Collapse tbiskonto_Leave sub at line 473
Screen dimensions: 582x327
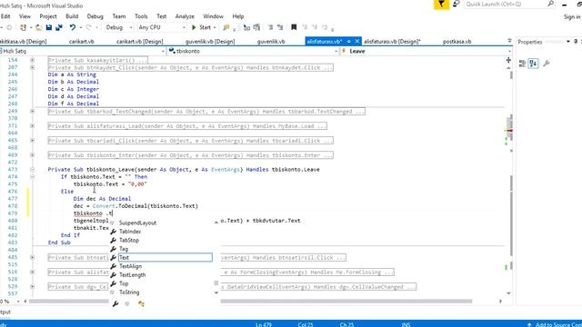[x=33, y=170]
